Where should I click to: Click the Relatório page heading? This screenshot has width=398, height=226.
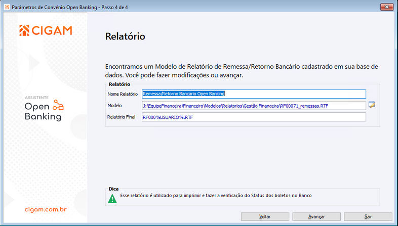point(125,36)
